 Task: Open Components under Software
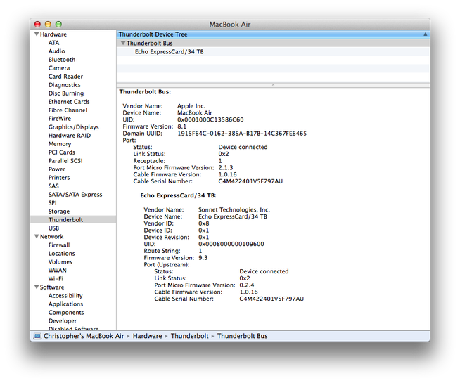tap(66, 313)
